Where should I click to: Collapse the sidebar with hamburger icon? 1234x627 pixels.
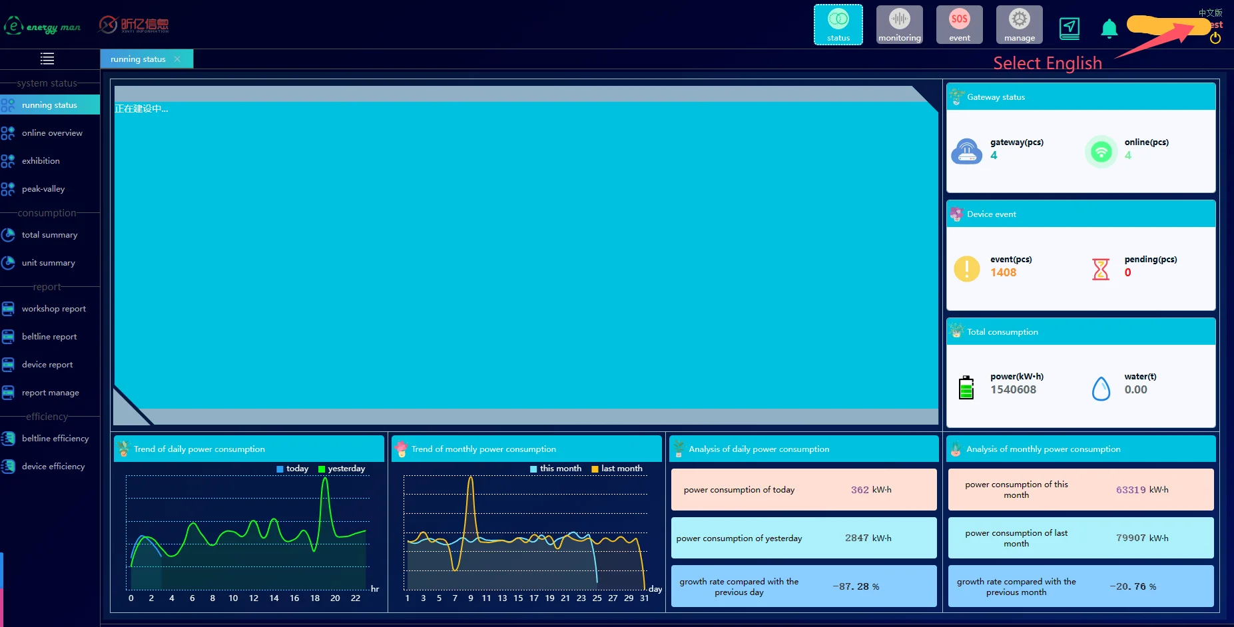click(47, 59)
